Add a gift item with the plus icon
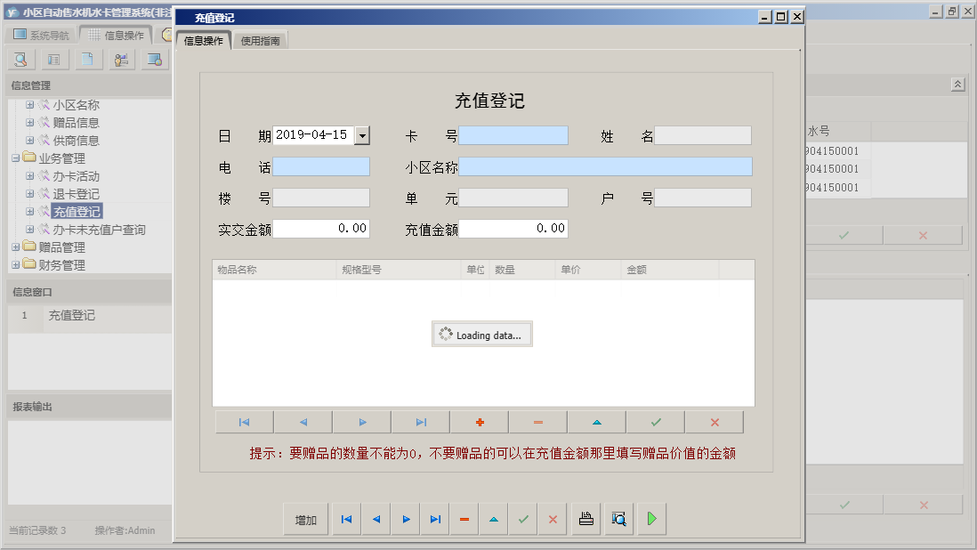The image size is (977, 550). tap(478, 421)
